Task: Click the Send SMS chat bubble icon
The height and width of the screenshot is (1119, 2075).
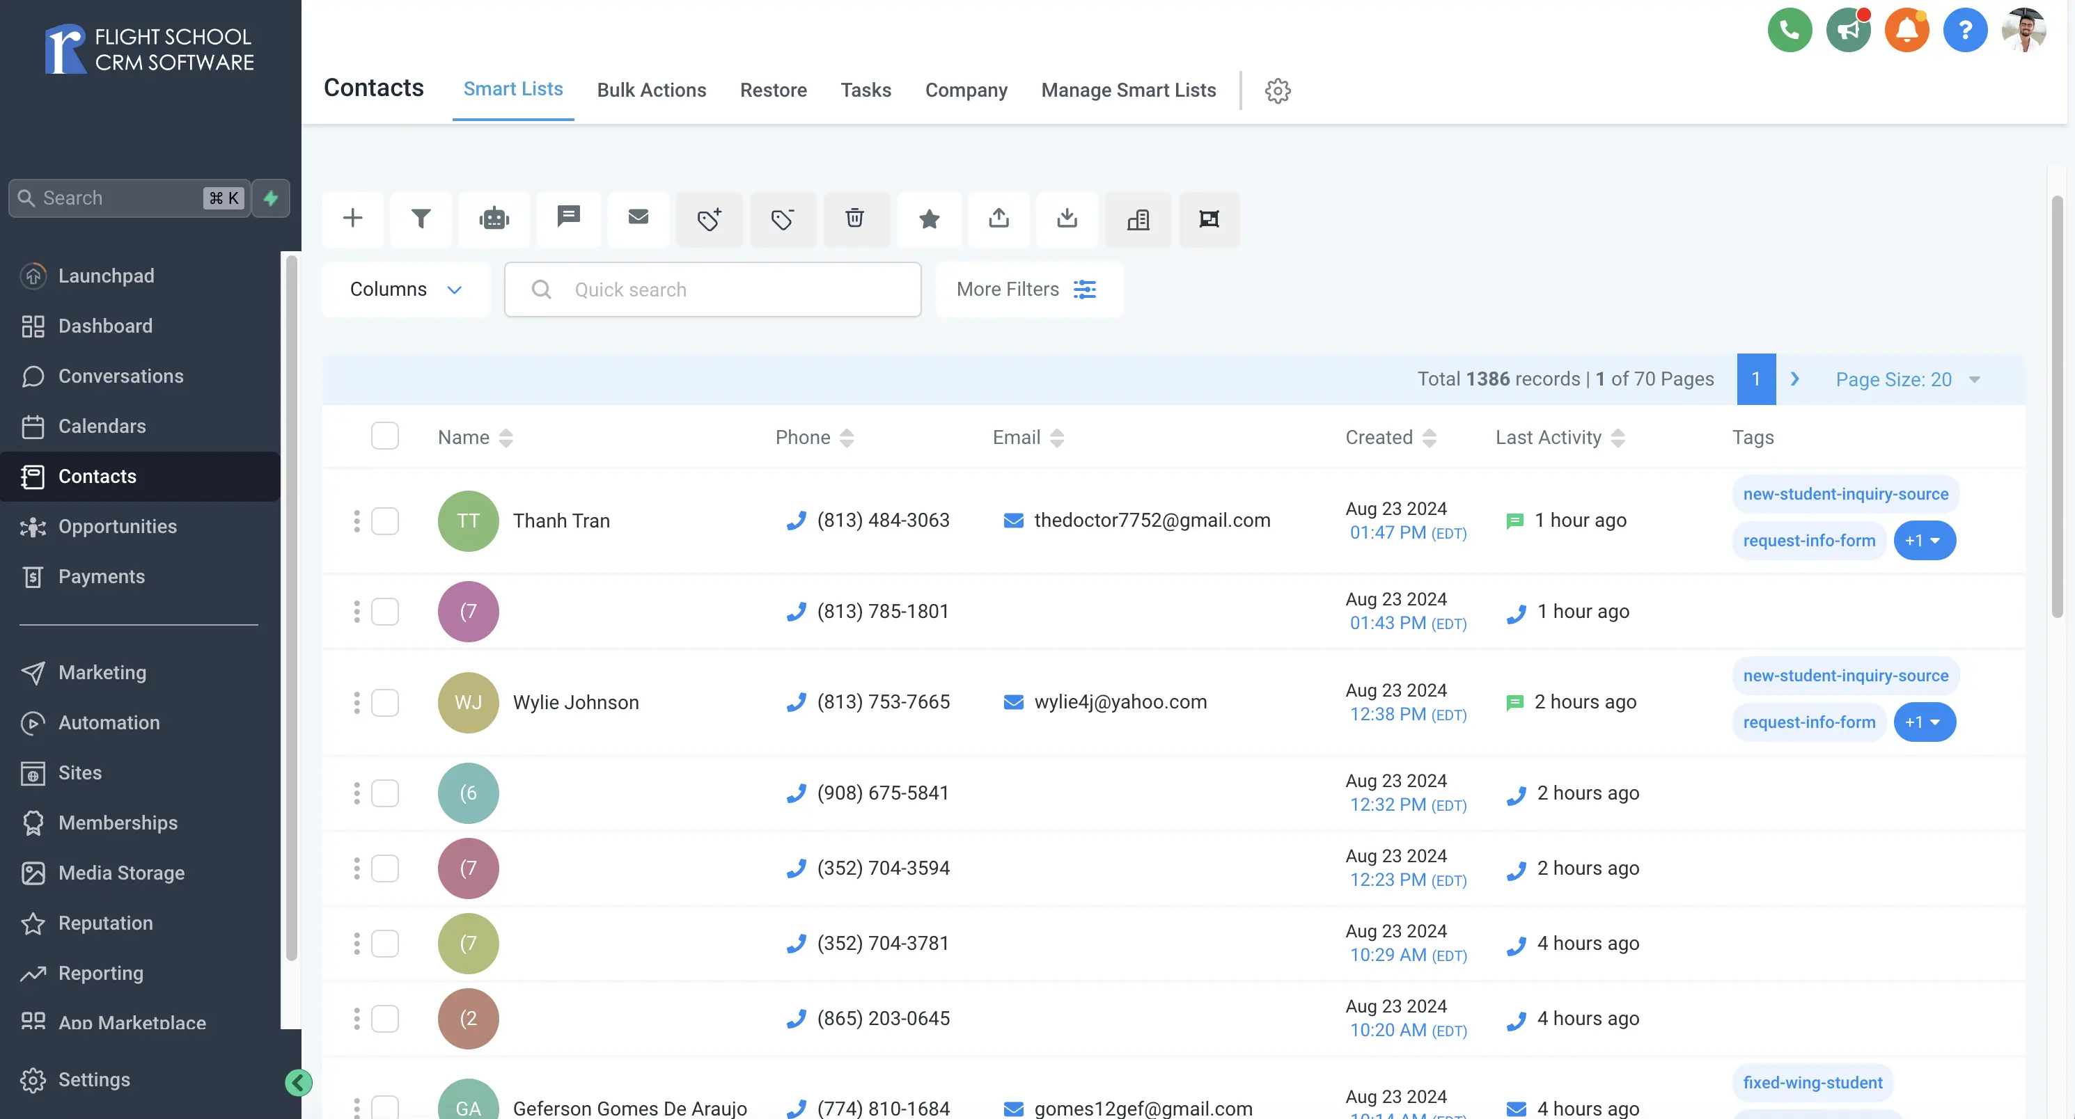Action: 569,219
